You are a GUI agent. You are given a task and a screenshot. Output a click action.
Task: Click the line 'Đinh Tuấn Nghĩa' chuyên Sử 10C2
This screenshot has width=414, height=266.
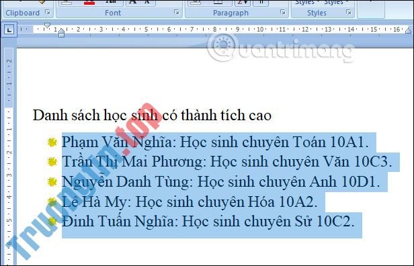pos(208,222)
